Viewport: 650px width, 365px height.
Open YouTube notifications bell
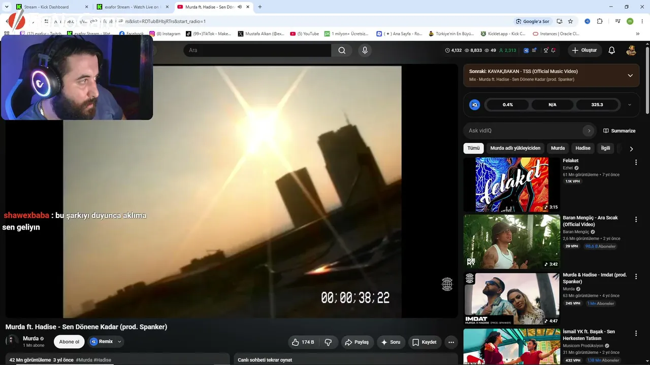pos(611,50)
